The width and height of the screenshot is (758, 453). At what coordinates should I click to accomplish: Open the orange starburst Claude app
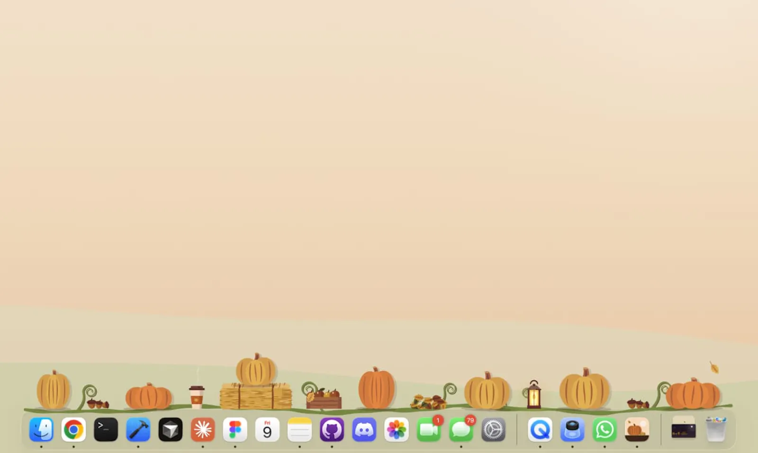[x=203, y=430]
